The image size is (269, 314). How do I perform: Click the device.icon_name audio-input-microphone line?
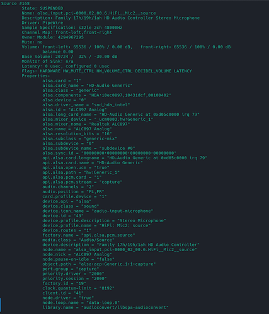(98, 211)
